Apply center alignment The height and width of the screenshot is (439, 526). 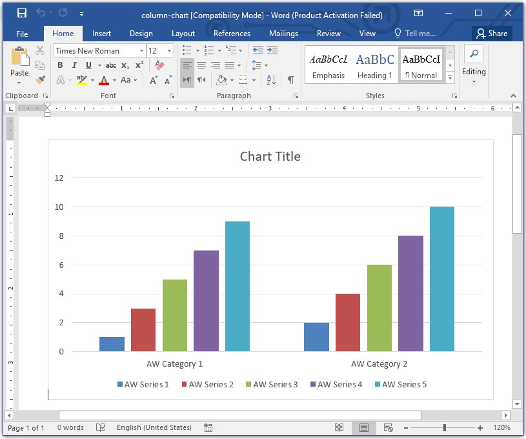tap(201, 65)
